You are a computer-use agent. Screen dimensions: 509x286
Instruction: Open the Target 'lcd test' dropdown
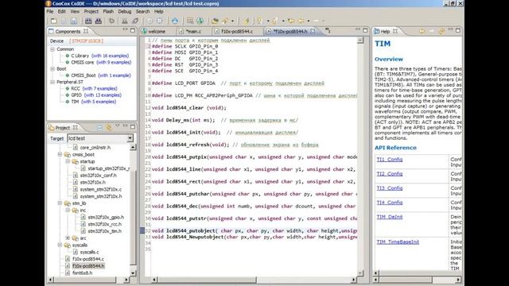coord(130,138)
